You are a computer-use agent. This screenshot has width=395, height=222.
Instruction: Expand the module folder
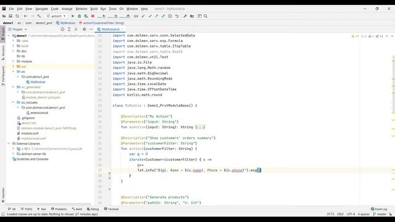pyautogui.click(x=14, y=62)
